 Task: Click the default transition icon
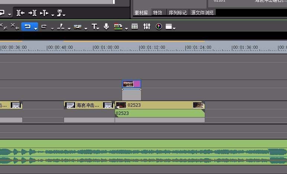(77, 27)
